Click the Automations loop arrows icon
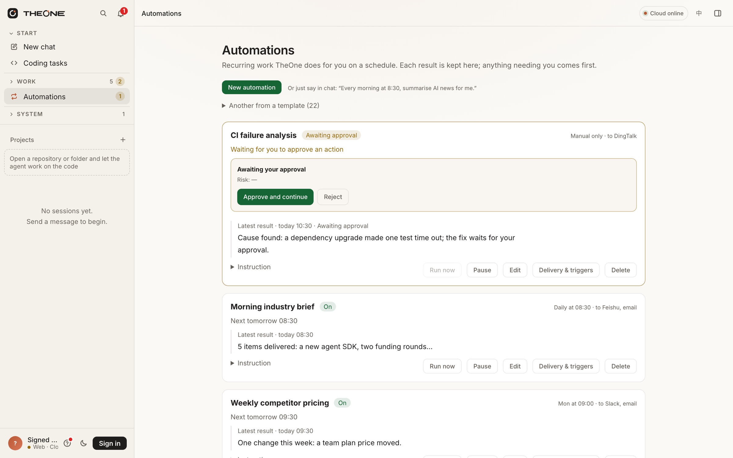The width and height of the screenshot is (733, 458). 14,96
